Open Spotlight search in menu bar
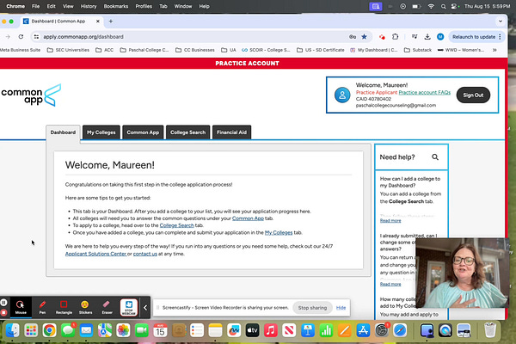Screen dimensions: 516x344 coord(443,6)
